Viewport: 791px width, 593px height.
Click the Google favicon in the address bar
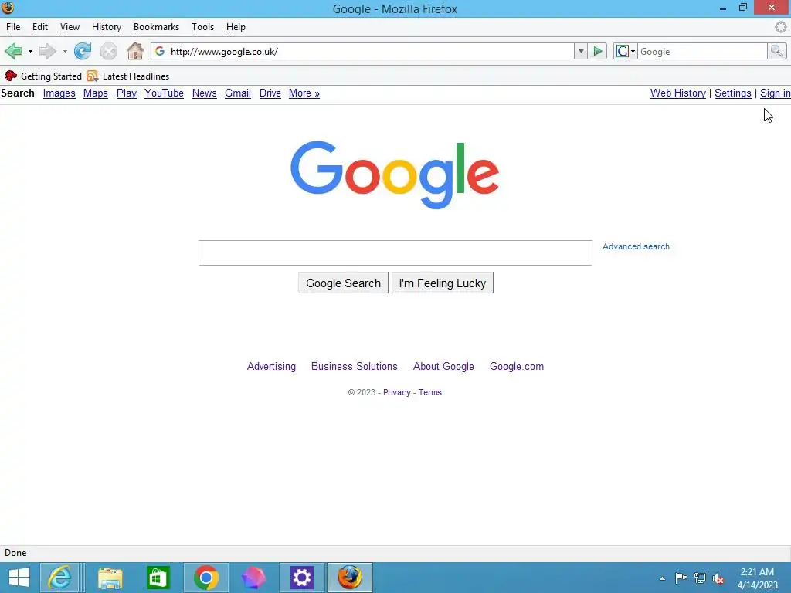click(160, 51)
